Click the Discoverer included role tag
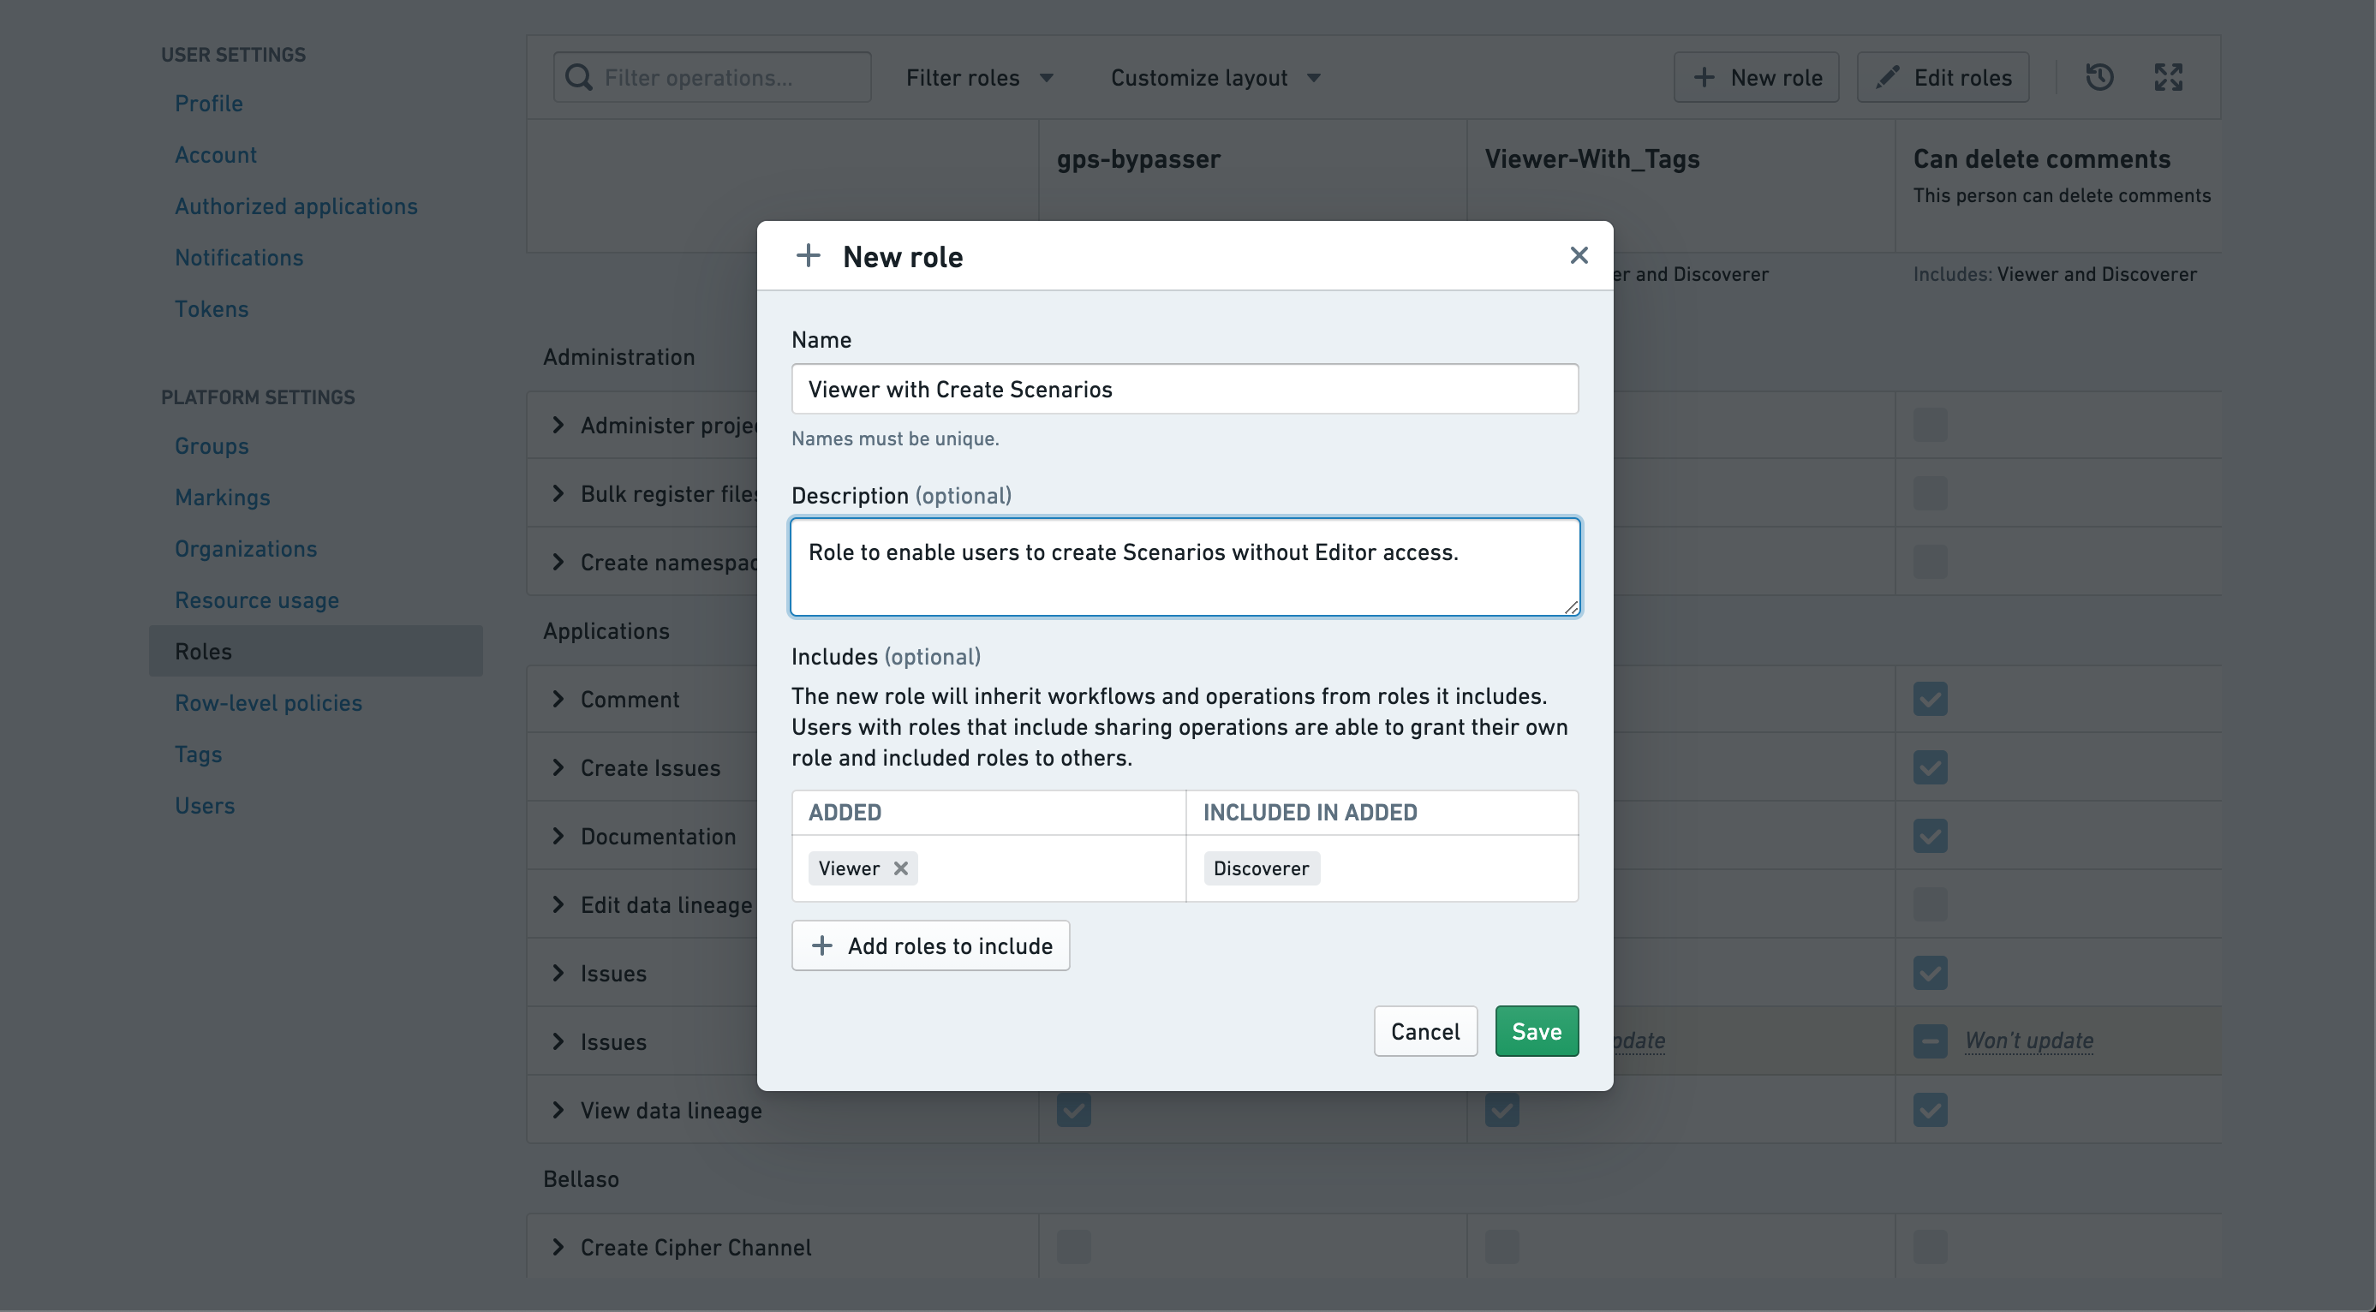The width and height of the screenshot is (2376, 1312). pos(1261,868)
